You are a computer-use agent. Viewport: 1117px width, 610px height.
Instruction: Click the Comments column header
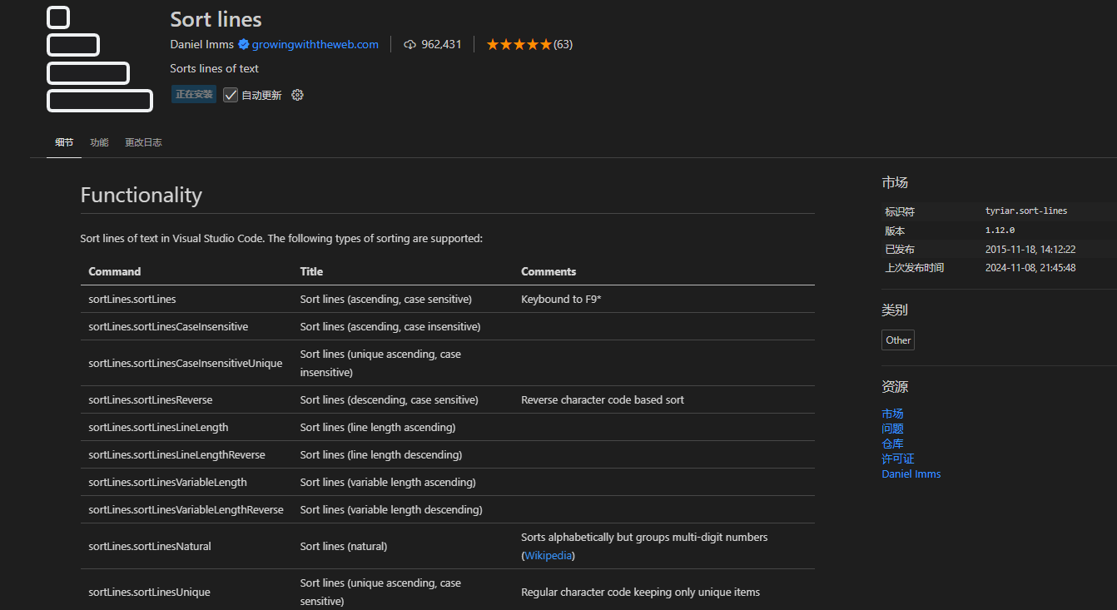point(549,271)
